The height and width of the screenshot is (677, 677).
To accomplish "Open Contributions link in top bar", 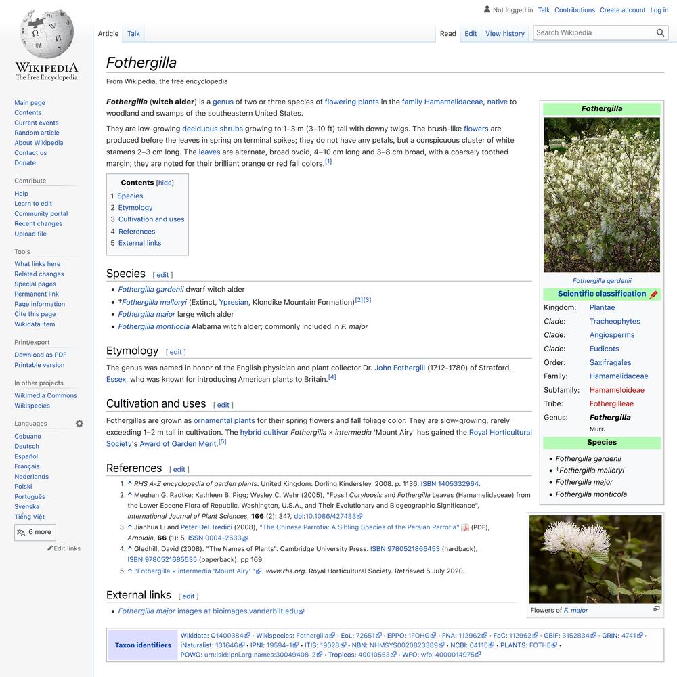I will click(x=575, y=10).
